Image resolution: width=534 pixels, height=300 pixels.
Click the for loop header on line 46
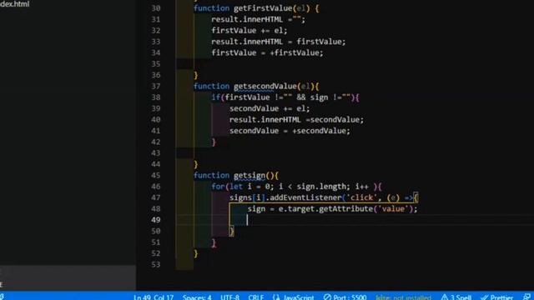(296, 187)
